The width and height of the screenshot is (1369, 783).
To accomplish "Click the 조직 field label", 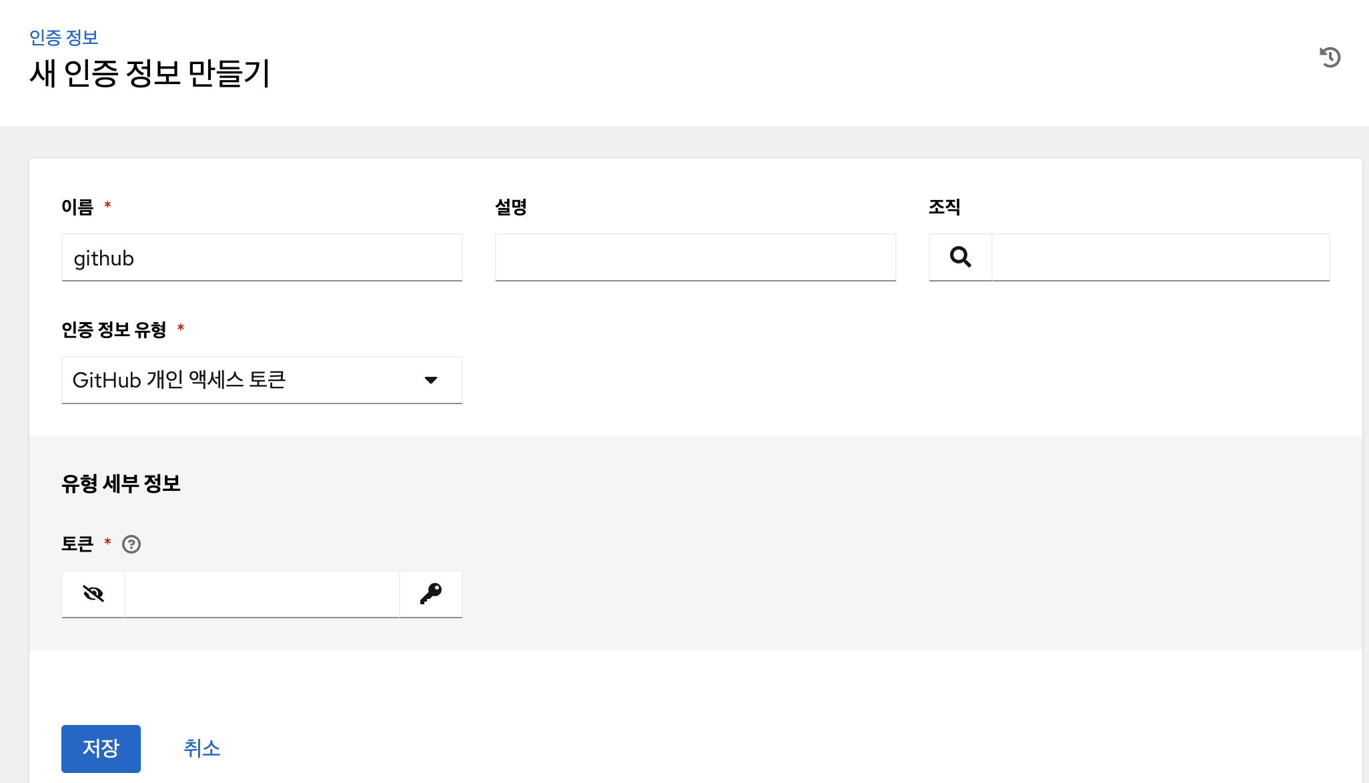I will click(944, 207).
